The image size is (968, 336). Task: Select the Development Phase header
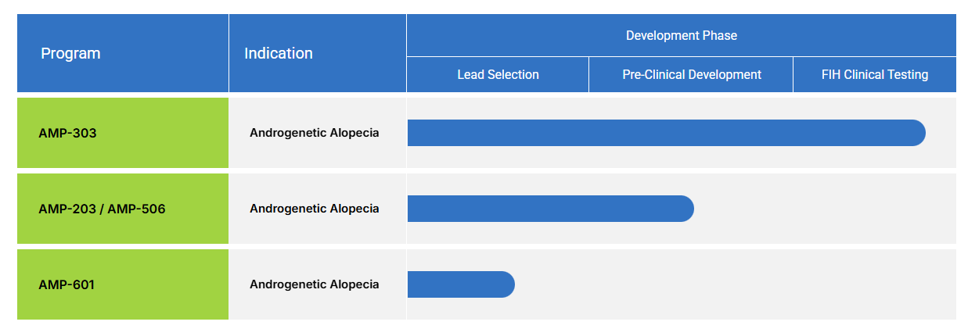pyautogui.click(x=681, y=35)
